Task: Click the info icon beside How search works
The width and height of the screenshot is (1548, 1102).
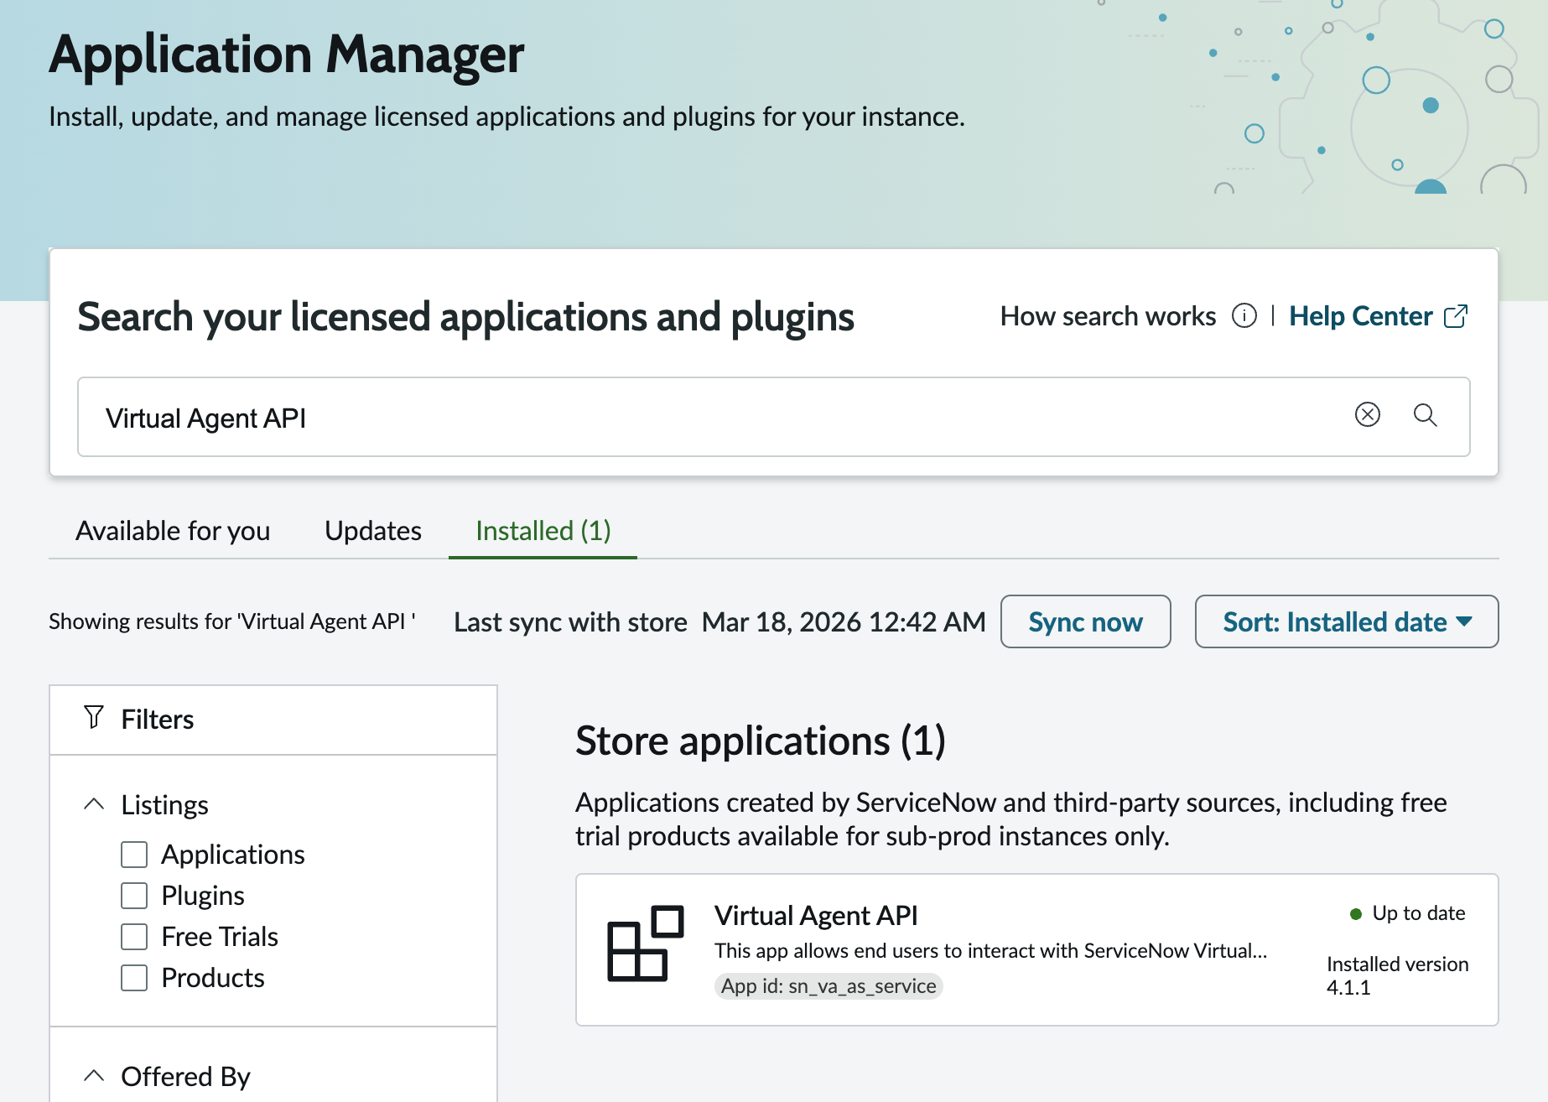Action: pos(1244,316)
